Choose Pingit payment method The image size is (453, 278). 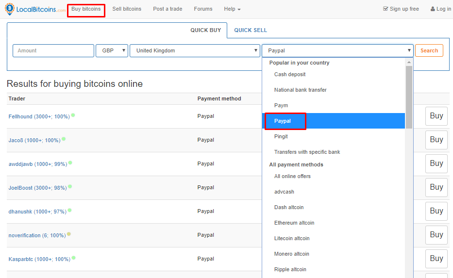pos(334,136)
